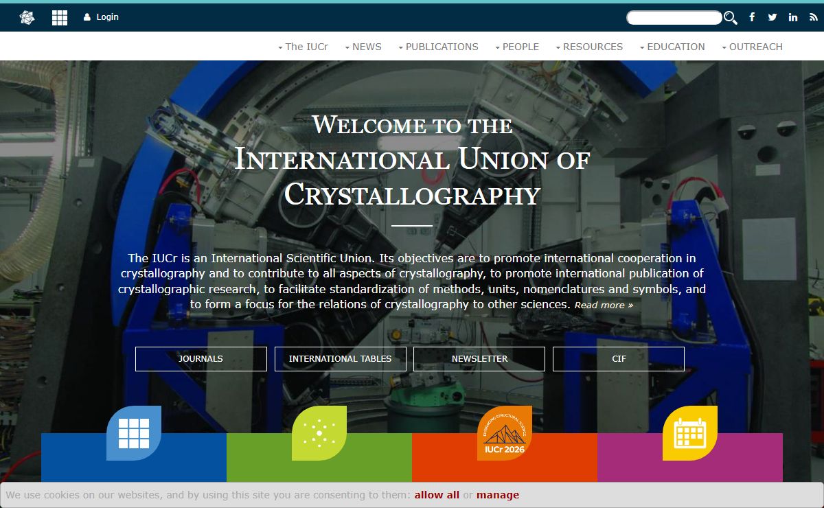Expand the RESOURCES dropdown menu
This screenshot has height=508, width=824.
(588, 47)
